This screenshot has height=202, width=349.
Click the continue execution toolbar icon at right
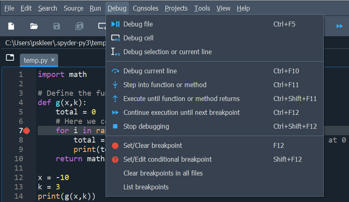[339, 26]
